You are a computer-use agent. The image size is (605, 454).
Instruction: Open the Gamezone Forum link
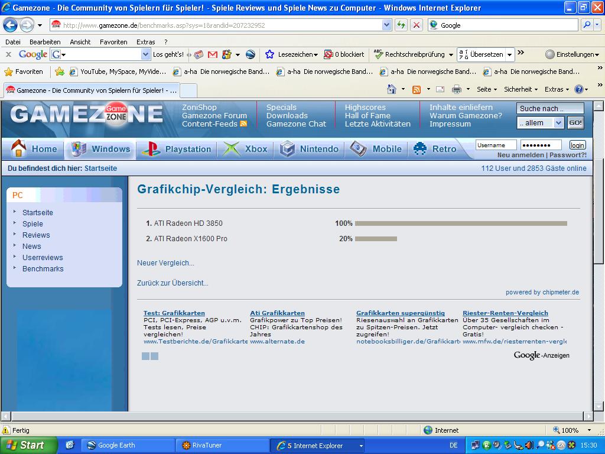pyautogui.click(x=214, y=115)
